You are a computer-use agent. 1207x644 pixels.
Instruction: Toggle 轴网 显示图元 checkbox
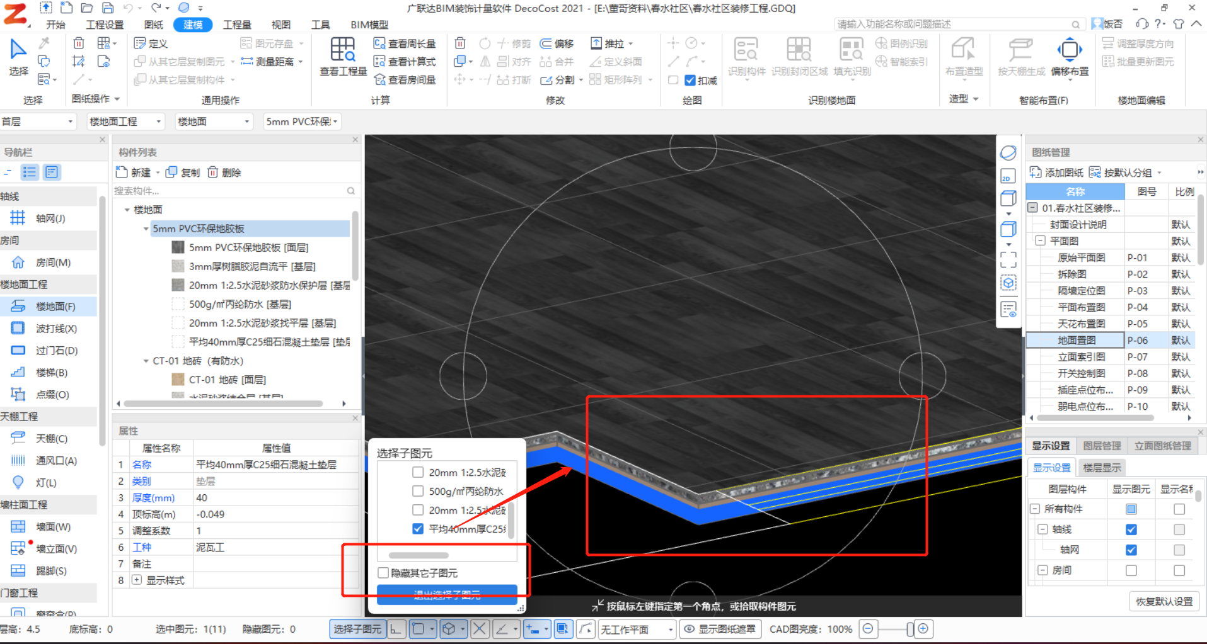tap(1131, 550)
